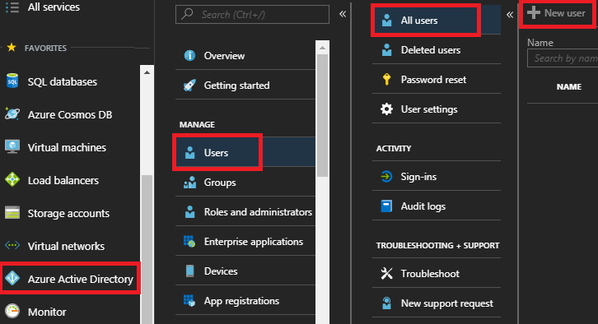Viewport: 598px width, 324px height.
Task: Open Virtual networks icon
Action: tap(12, 246)
